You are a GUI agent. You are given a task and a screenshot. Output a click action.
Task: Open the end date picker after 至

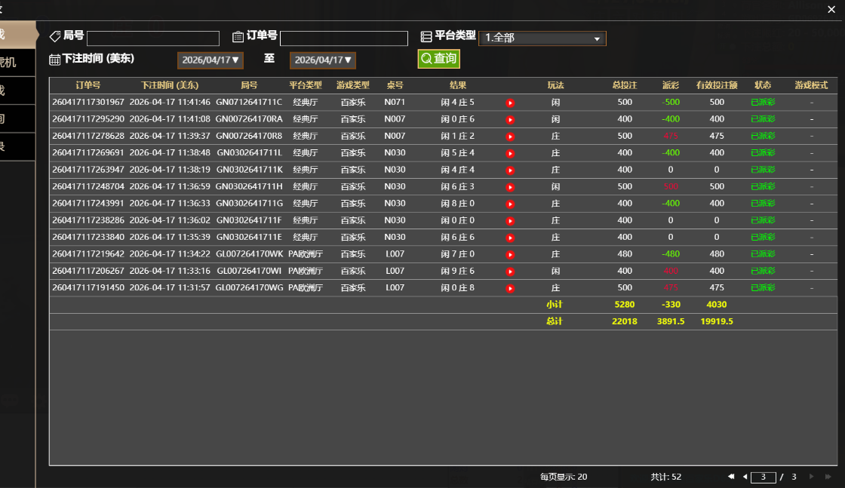coord(323,60)
